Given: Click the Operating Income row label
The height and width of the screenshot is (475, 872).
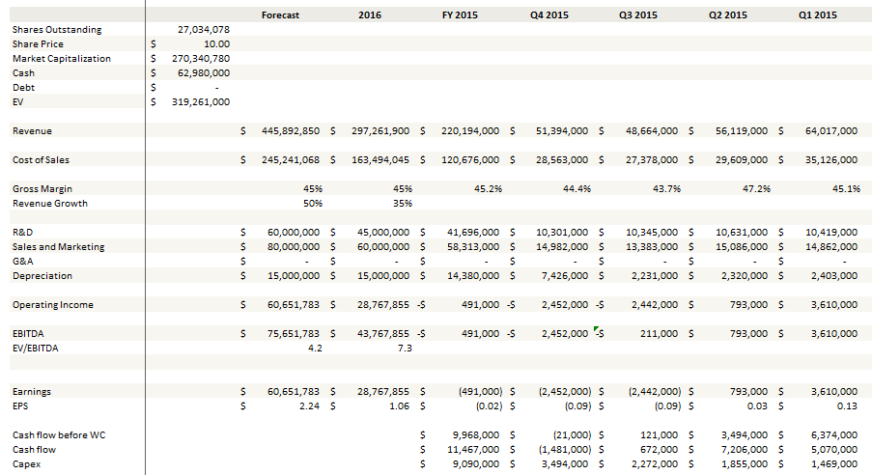Looking at the screenshot, I should click(53, 304).
